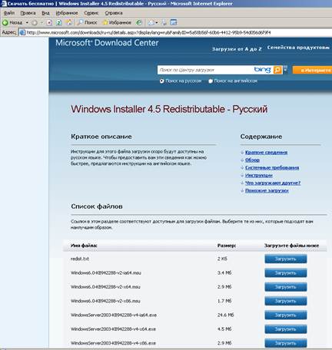This screenshot has width=332, height=350.
Task: Click the Print toolbar icon
Action: tap(164, 23)
